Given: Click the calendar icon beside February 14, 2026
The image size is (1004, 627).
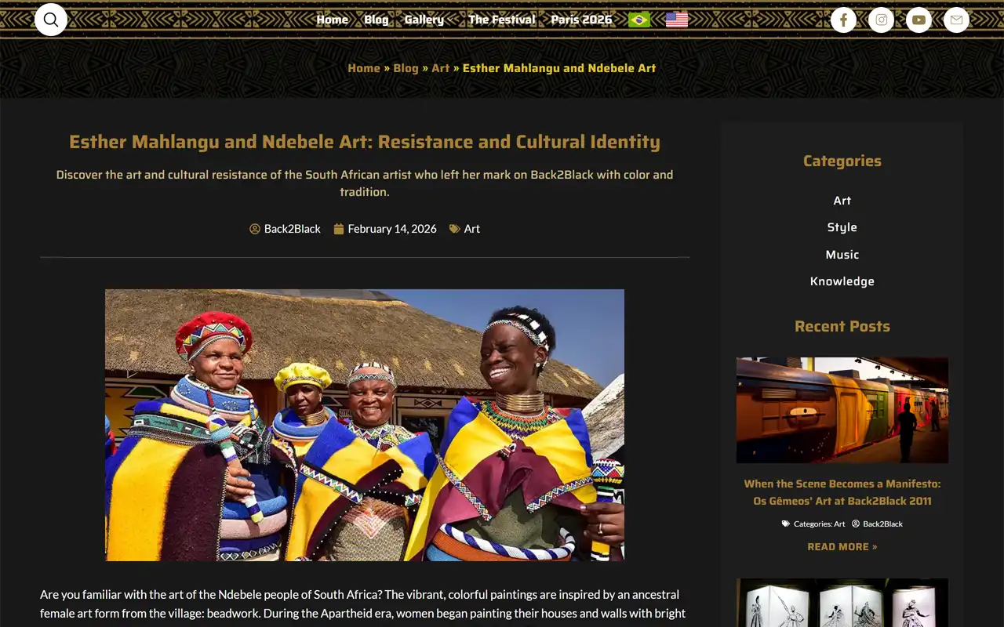Looking at the screenshot, I should 339,229.
